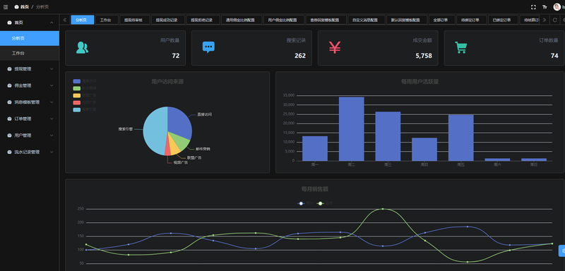This screenshot has width=565, height=271.
Task: Click the icon beside 消息模板管理
Action: [x=9, y=102]
